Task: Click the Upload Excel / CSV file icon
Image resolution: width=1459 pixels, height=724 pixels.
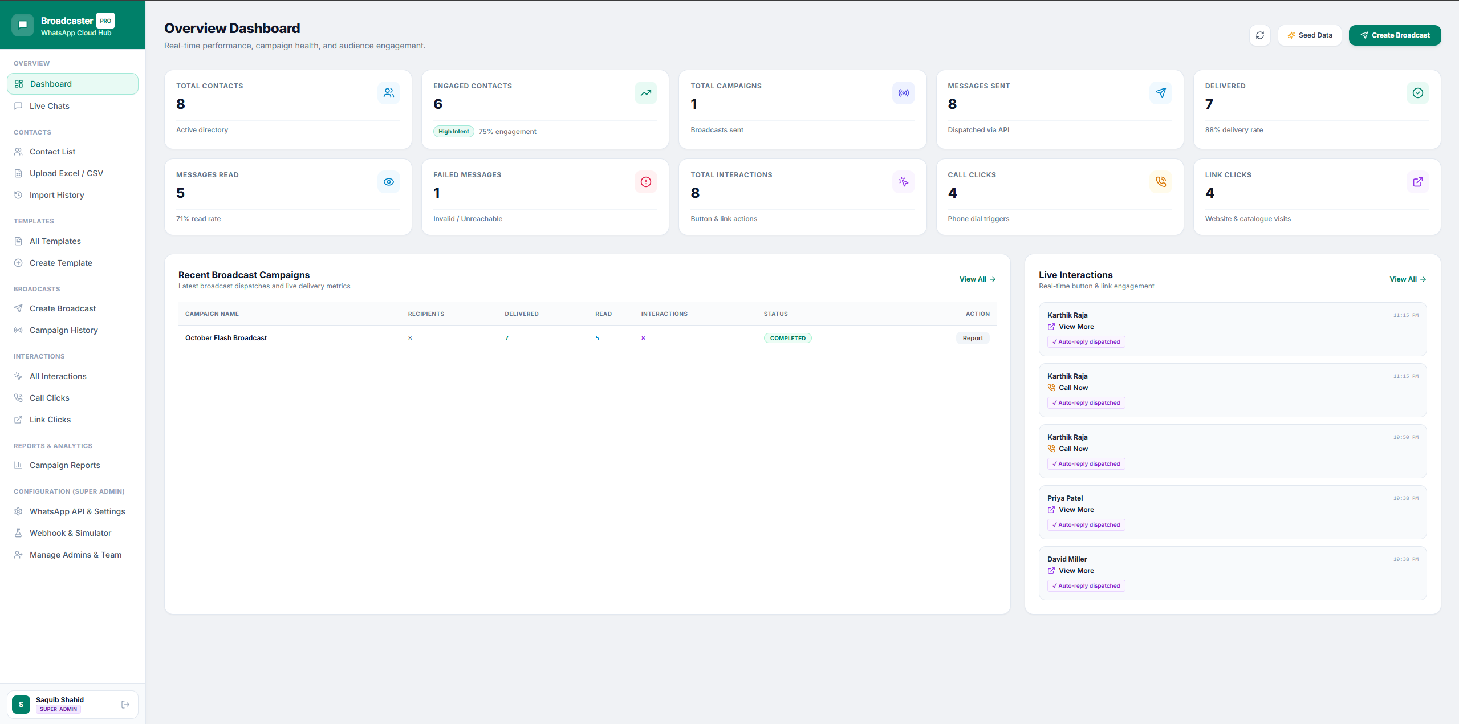Action: coord(18,173)
